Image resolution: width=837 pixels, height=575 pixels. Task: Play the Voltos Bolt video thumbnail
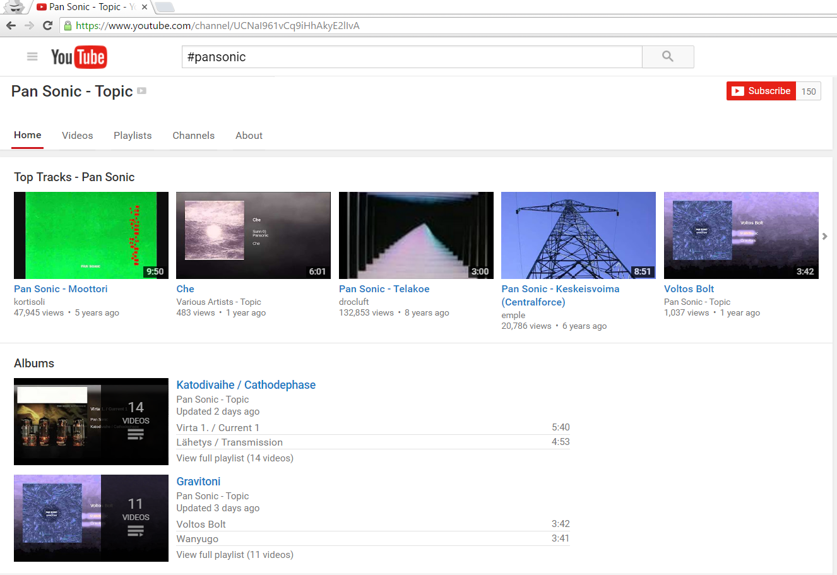tap(742, 235)
